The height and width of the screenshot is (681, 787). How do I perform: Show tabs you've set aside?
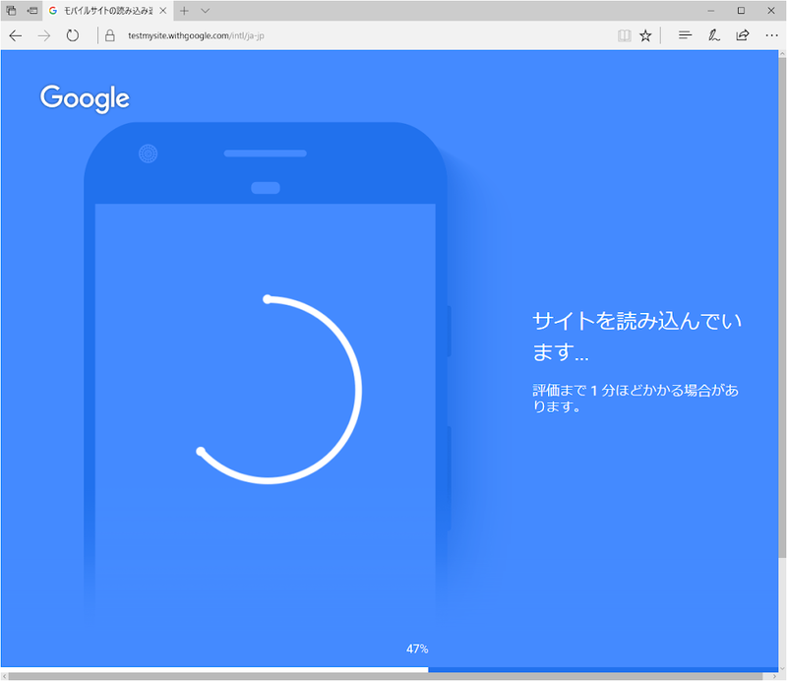tap(11, 11)
